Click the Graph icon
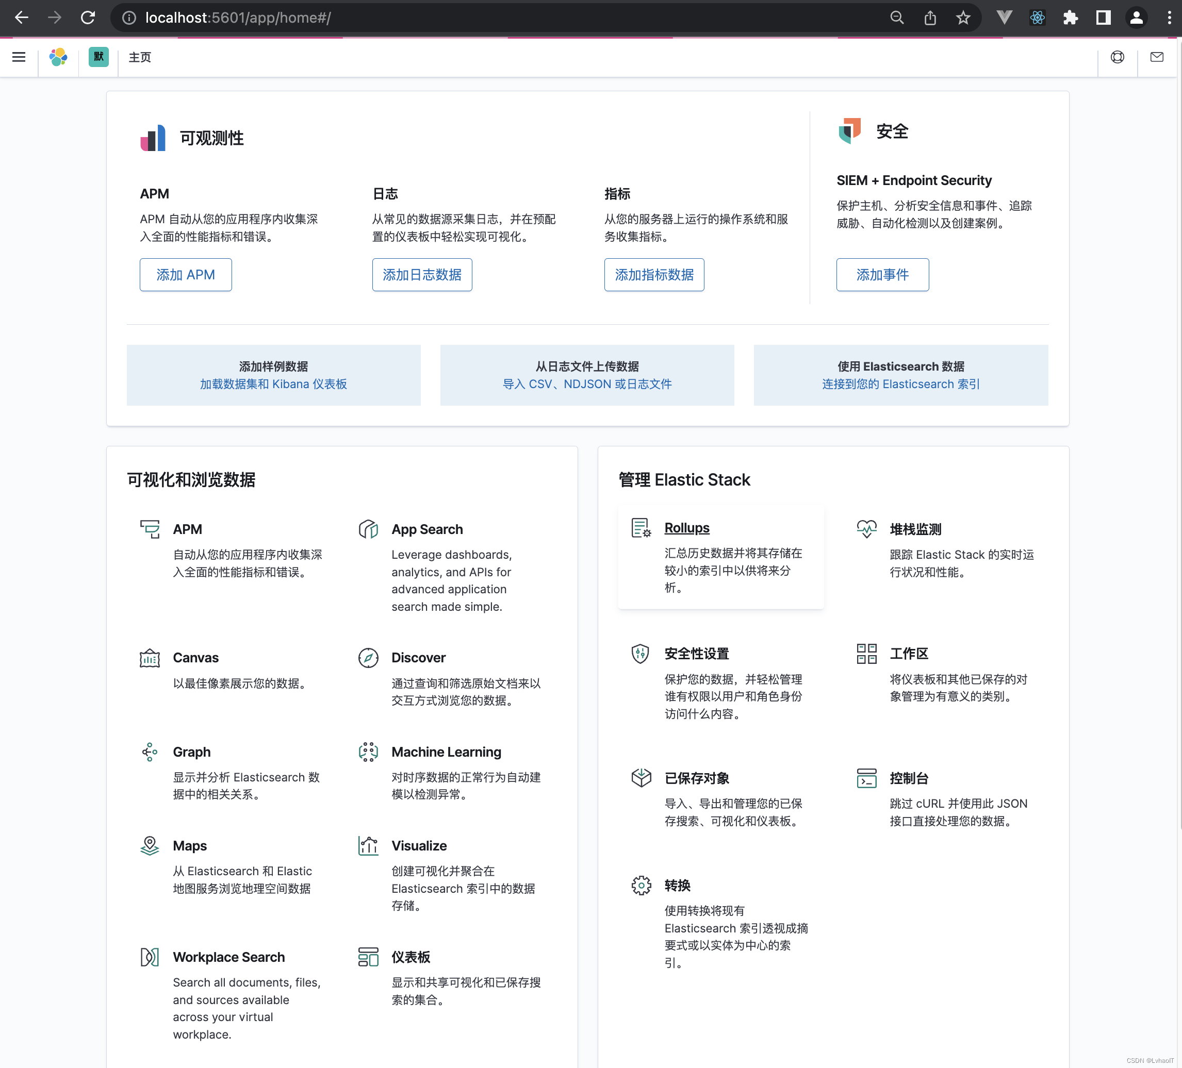1182x1068 pixels. tap(150, 752)
